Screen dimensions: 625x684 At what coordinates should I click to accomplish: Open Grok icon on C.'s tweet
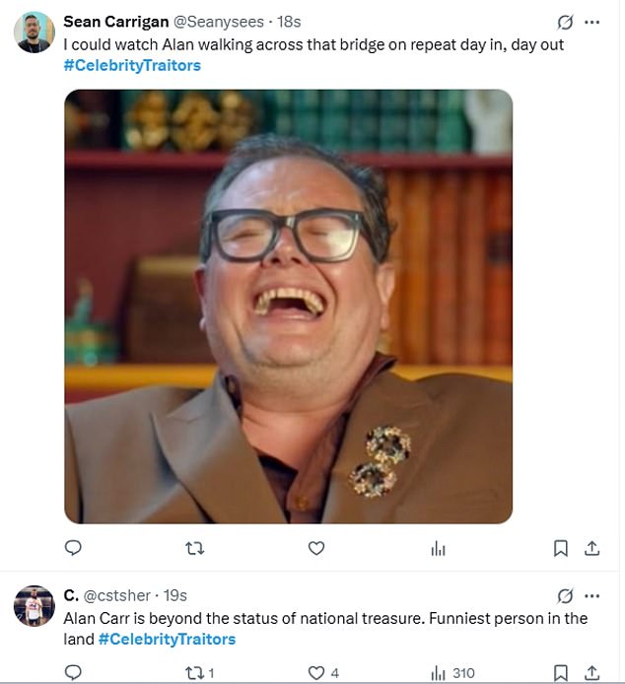coord(565,595)
